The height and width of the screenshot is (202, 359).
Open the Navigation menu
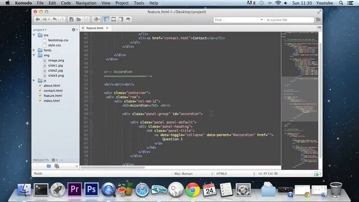pos(86,3)
